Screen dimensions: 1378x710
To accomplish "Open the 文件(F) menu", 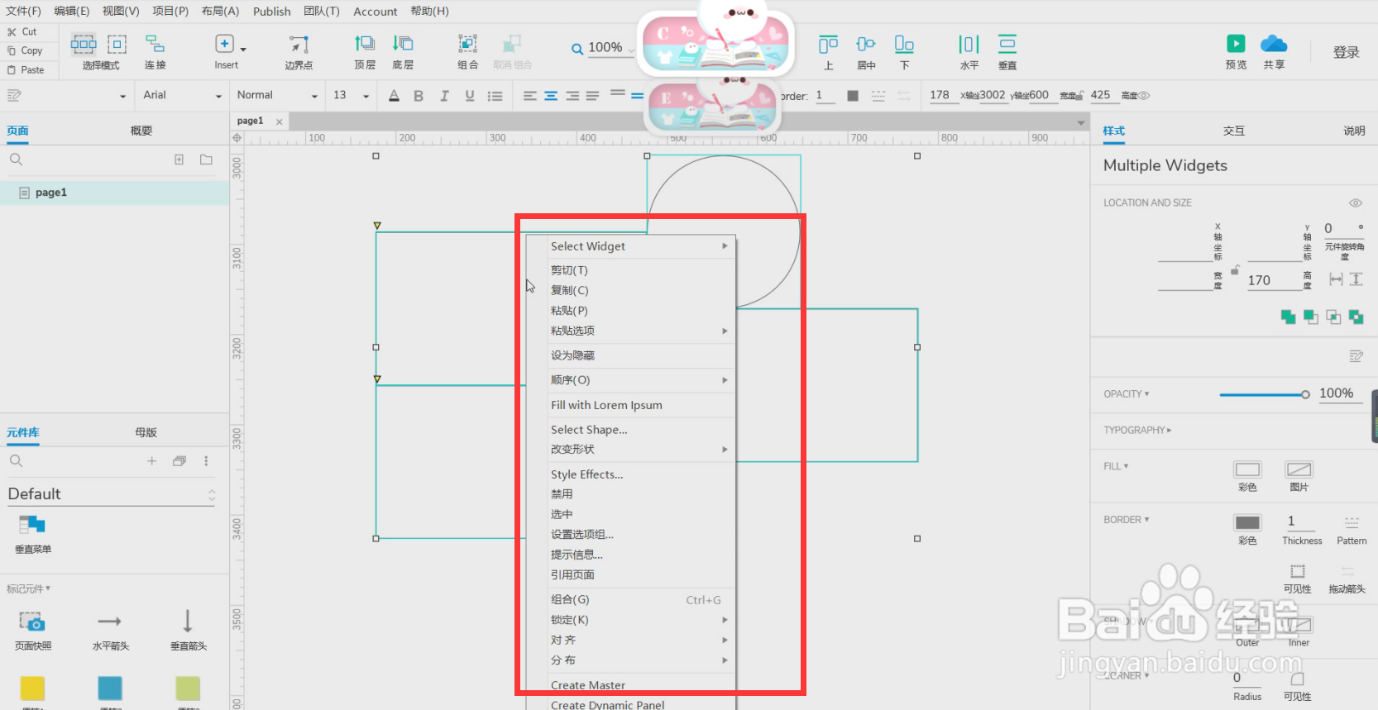I will click(x=23, y=11).
